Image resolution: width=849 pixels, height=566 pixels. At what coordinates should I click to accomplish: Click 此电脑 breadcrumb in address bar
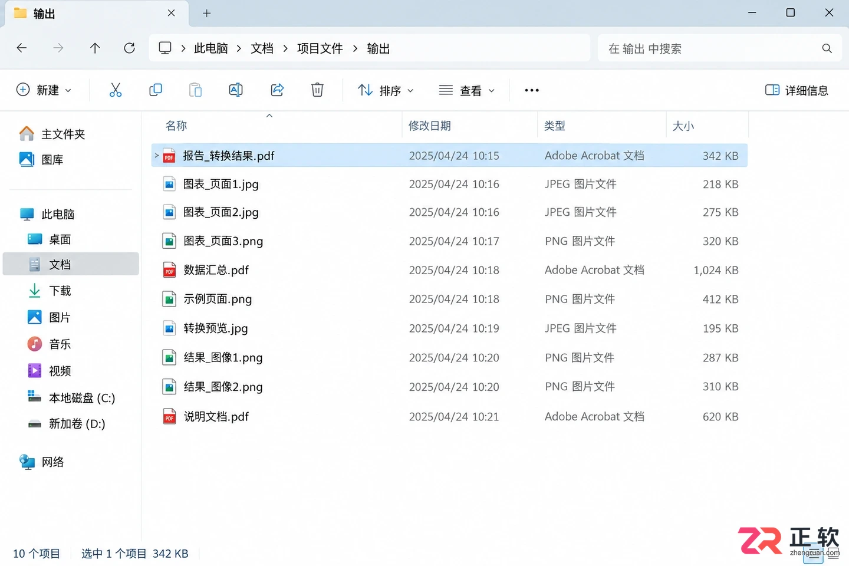pos(211,48)
